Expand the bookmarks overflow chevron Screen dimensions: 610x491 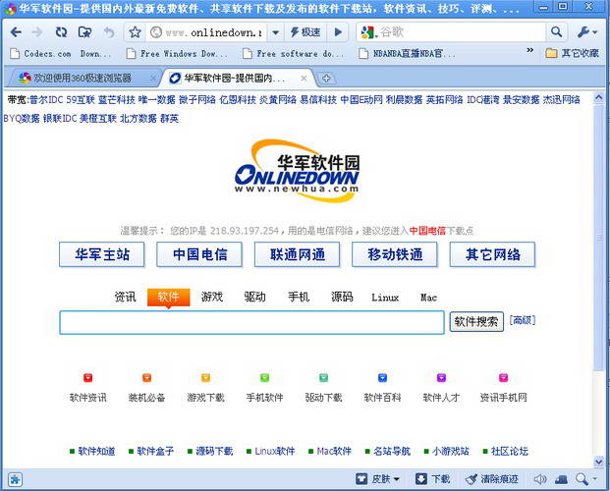[529, 50]
